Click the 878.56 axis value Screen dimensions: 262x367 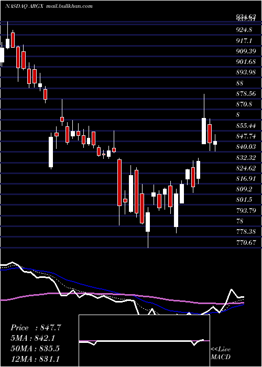click(x=246, y=94)
